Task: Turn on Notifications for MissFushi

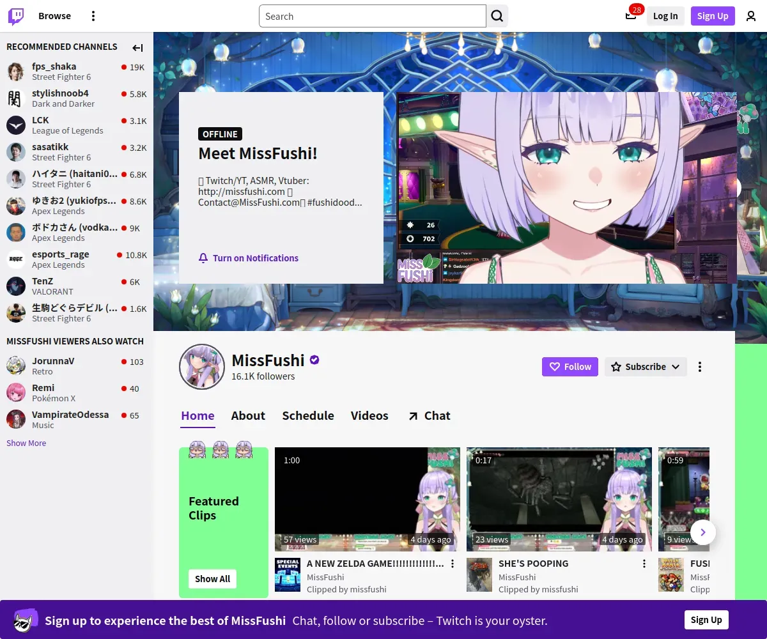Action: pyautogui.click(x=249, y=258)
